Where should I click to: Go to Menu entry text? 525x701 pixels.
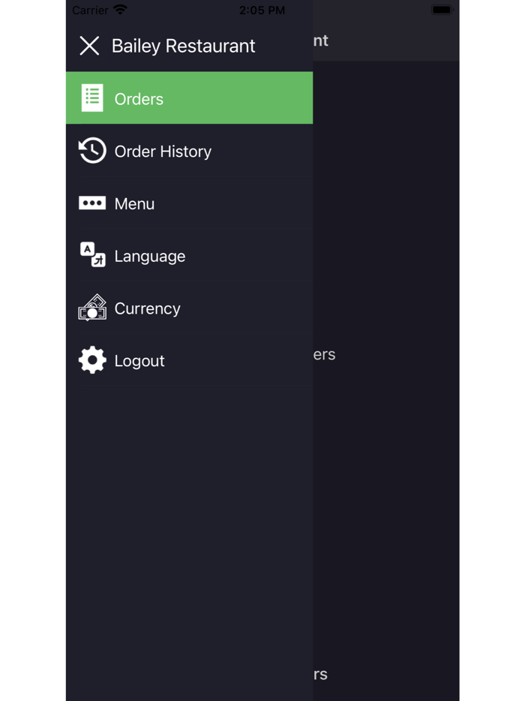coord(134,204)
